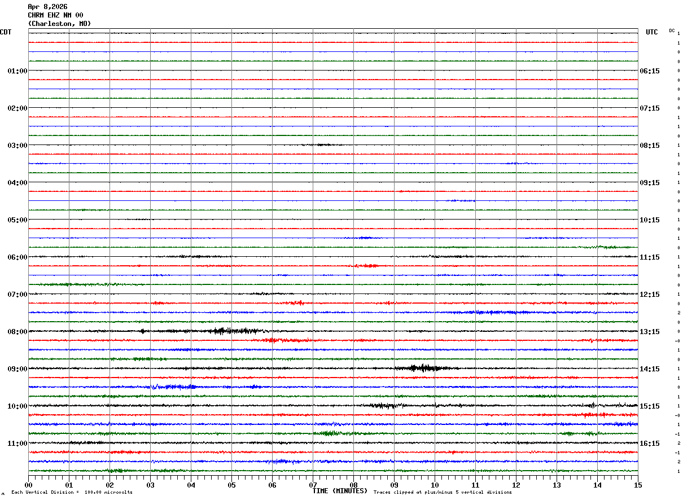Click the 06:00 CDT time label
The height and width of the screenshot is (500, 683).
point(17,257)
